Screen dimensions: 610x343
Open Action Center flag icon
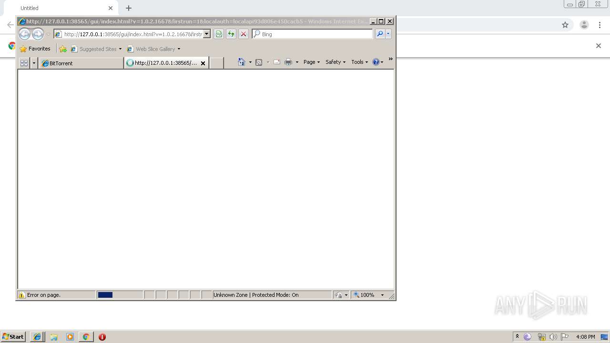coord(565,337)
